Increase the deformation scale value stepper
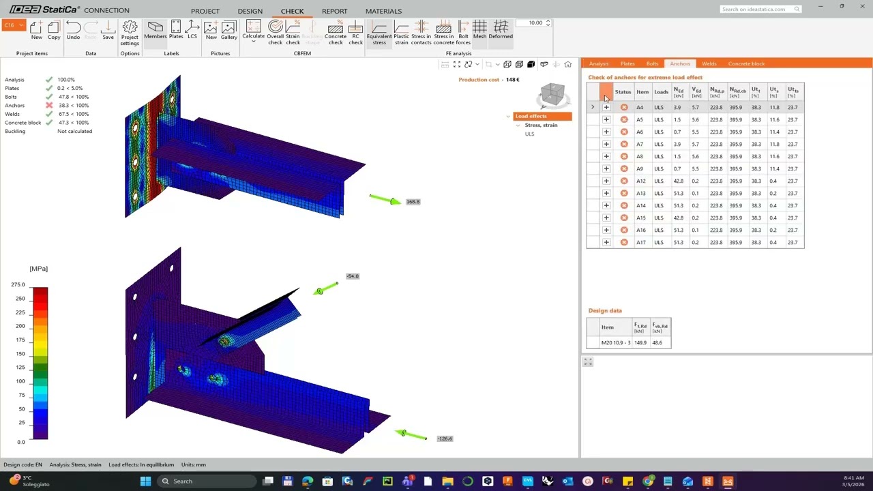Screen dimensions: 873x491 (x=548, y=21)
